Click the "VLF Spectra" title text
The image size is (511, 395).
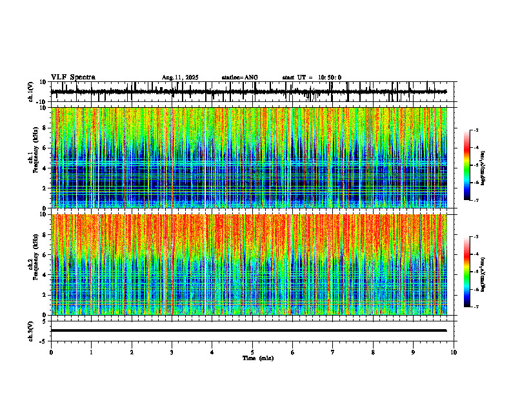[73, 77]
